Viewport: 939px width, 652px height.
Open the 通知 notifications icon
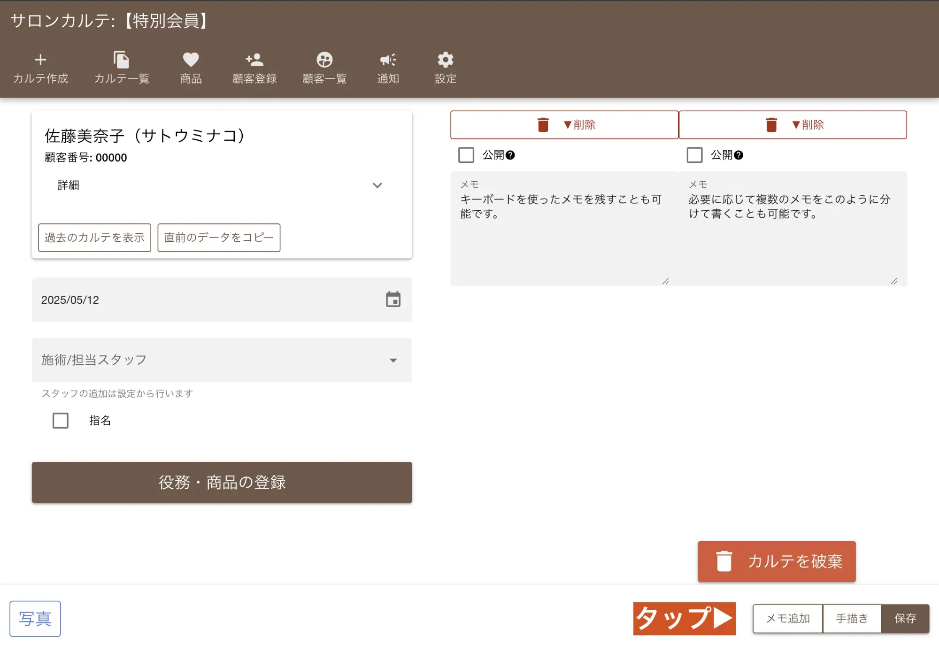pos(387,68)
